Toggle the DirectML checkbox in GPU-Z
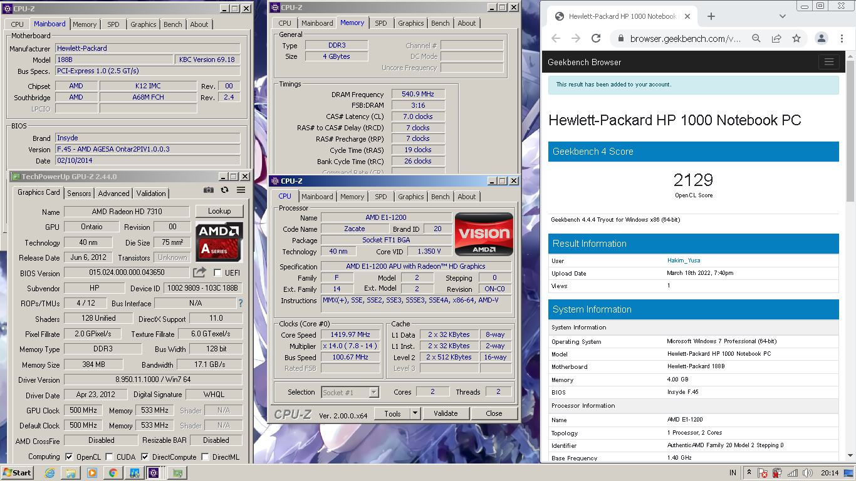Image resolution: width=856 pixels, height=481 pixels. click(205, 457)
